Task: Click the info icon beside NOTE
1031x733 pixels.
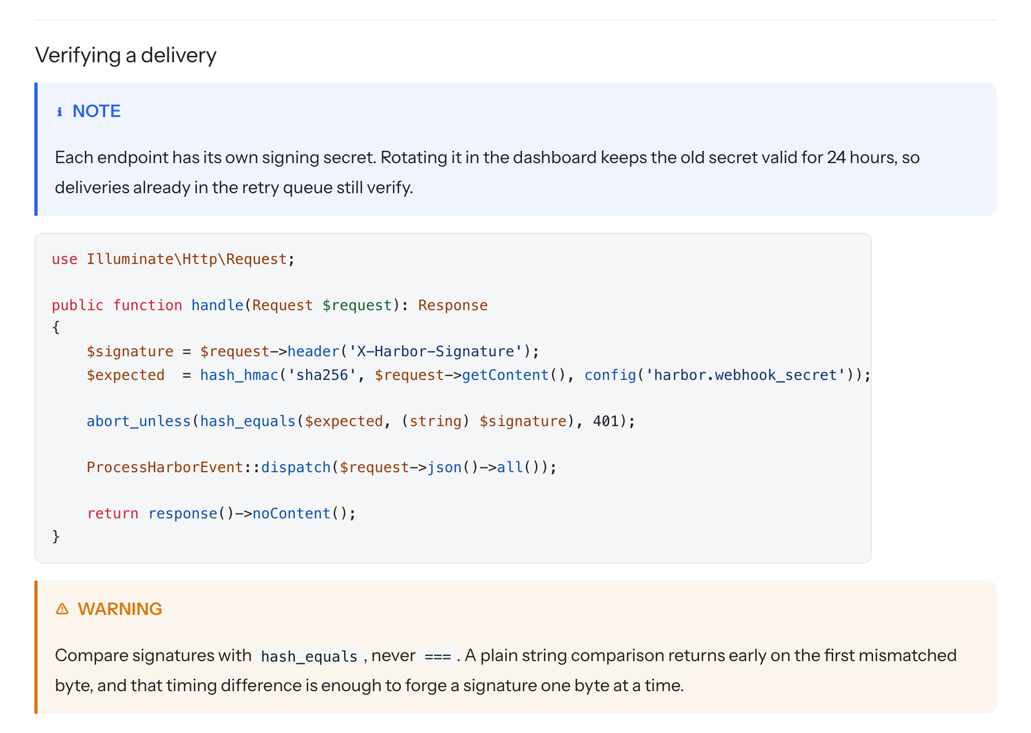Action: [59, 111]
